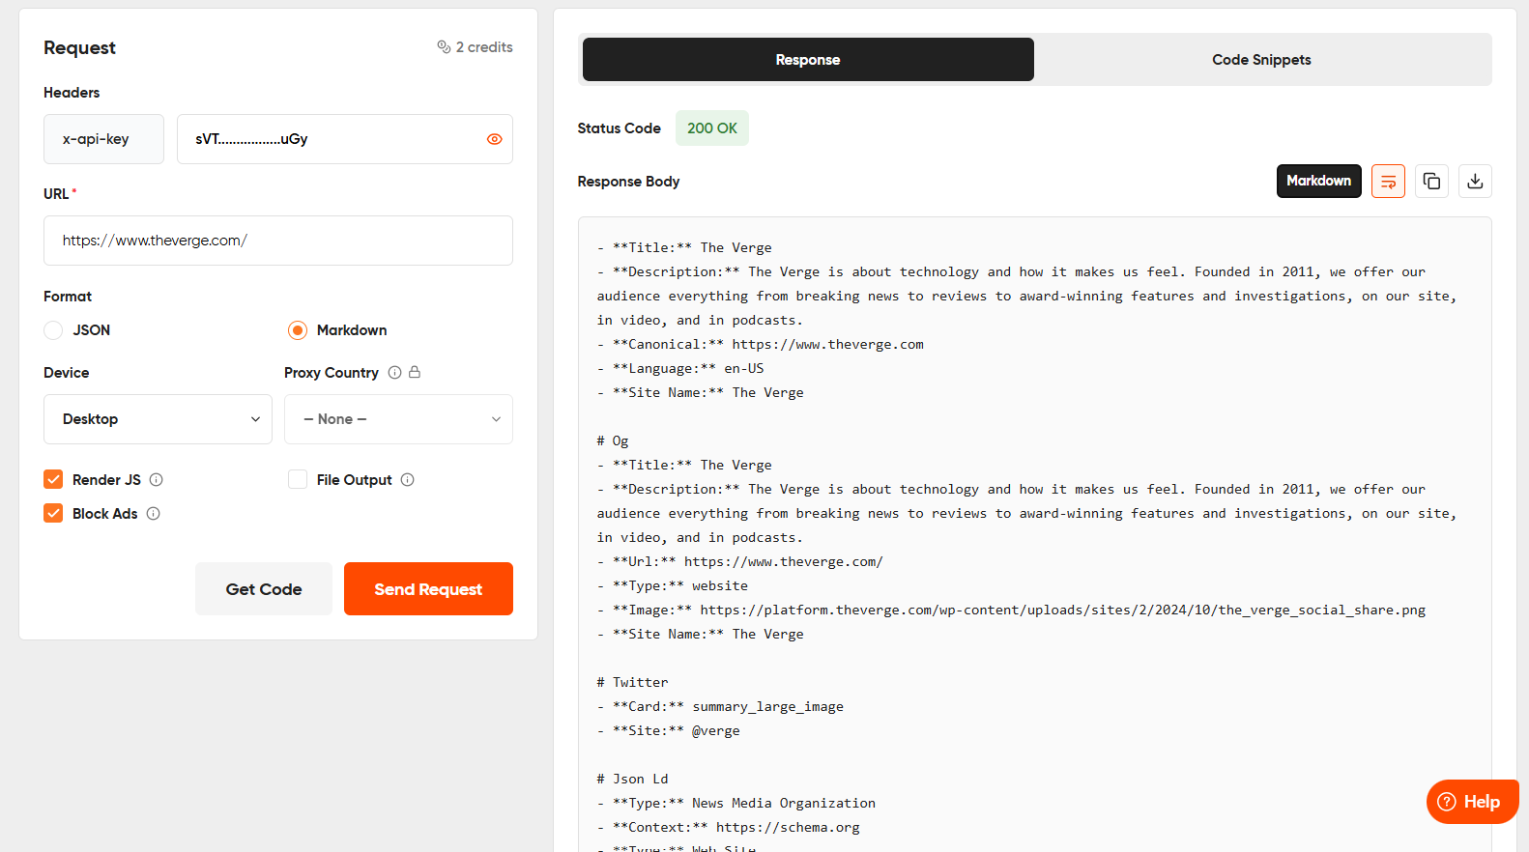Uncheck the Block Ads checkbox
Viewport: 1529px width, 852px height.
click(x=53, y=513)
